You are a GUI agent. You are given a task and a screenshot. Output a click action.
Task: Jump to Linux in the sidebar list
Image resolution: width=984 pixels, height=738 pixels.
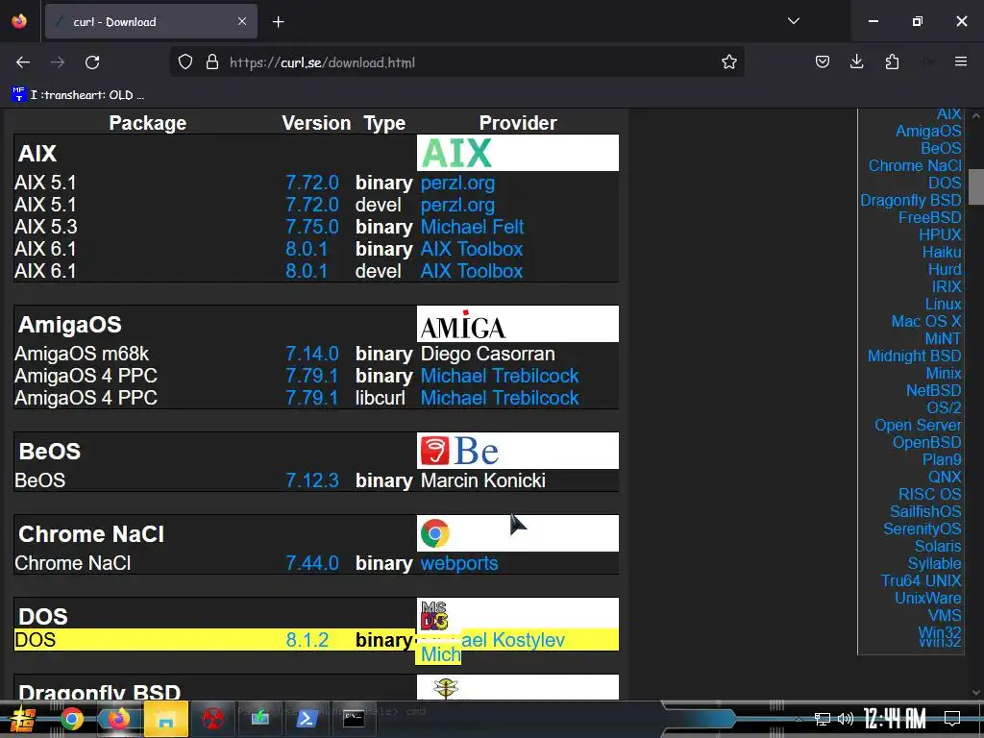(943, 304)
